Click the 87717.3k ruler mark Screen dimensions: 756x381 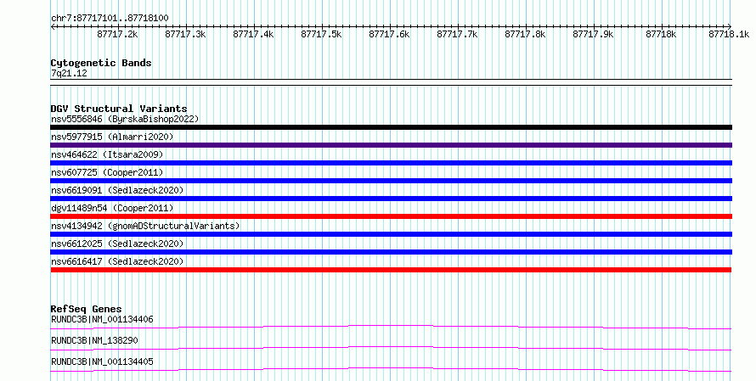(x=185, y=34)
